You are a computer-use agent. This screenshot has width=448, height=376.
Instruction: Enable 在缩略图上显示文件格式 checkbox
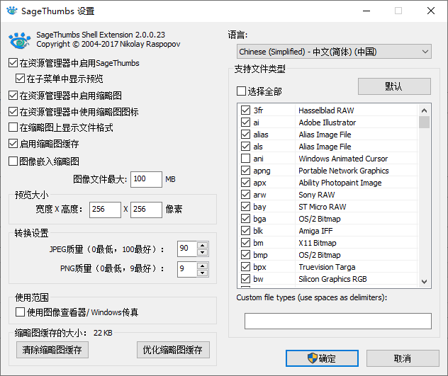click(x=13, y=127)
